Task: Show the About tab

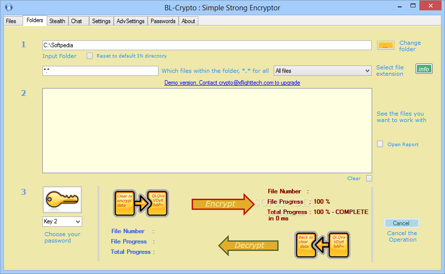Action: point(188,21)
